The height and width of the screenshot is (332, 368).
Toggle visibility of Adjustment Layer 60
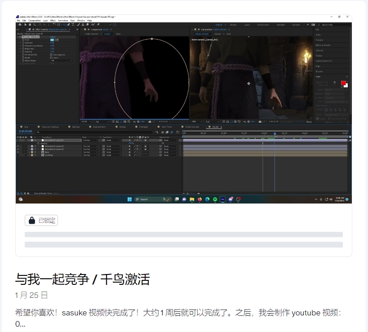(18, 149)
